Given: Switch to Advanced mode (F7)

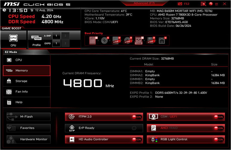Looking at the screenshot, I should 145,3.
